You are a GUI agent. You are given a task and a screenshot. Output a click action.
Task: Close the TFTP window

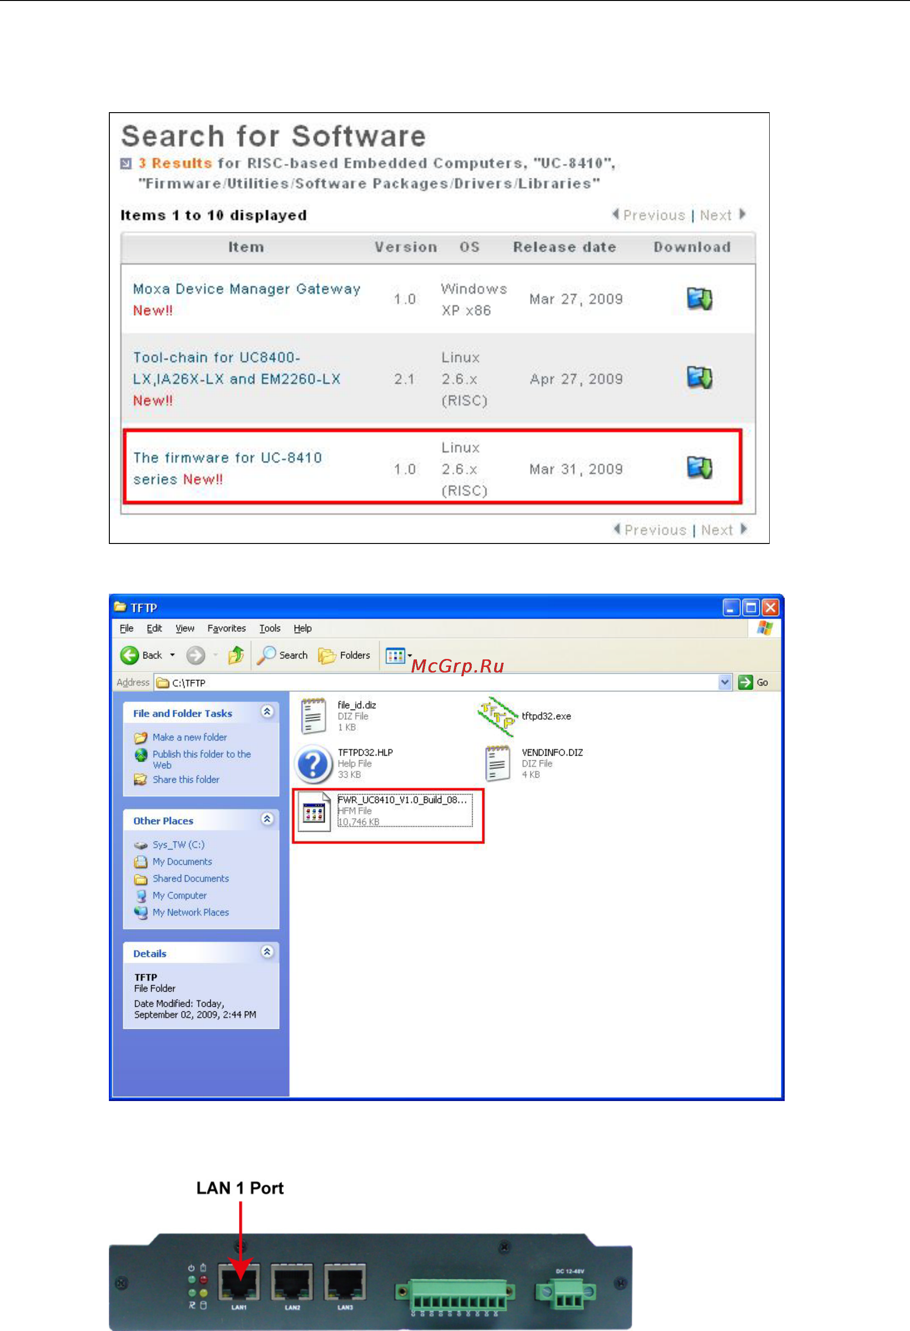click(770, 608)
